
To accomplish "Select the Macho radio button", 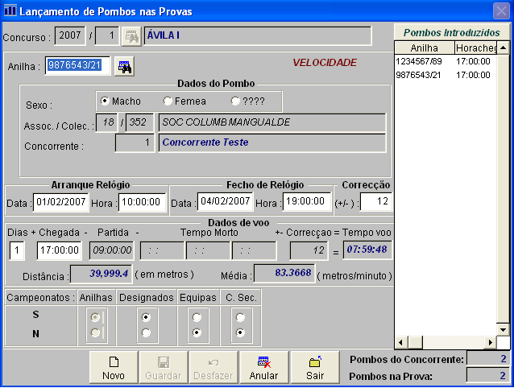I will (x=105, y=101).
